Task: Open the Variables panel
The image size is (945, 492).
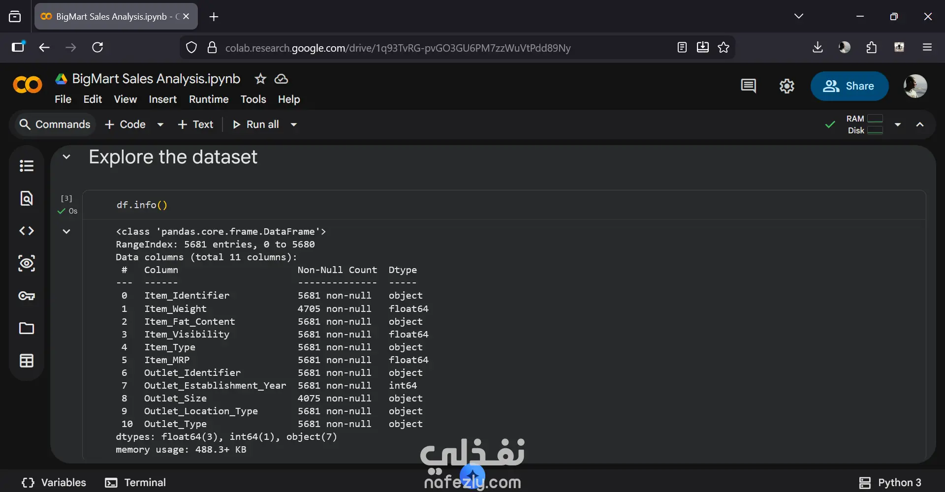Action: tap(54, 483)
